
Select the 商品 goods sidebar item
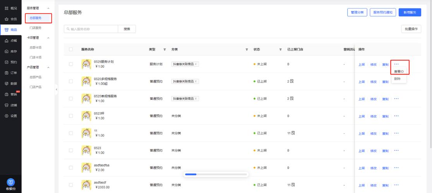tap(11, 30)
